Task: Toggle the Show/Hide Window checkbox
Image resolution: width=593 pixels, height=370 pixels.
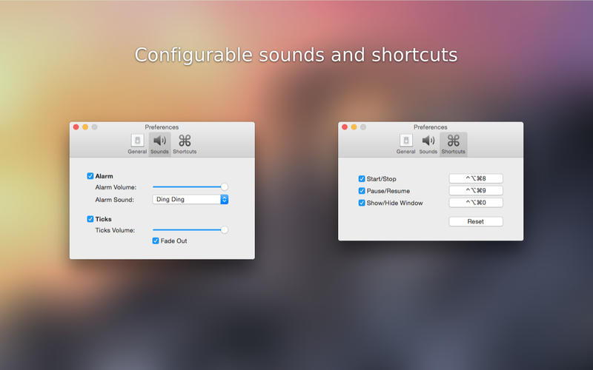Action: click(362, 203)
